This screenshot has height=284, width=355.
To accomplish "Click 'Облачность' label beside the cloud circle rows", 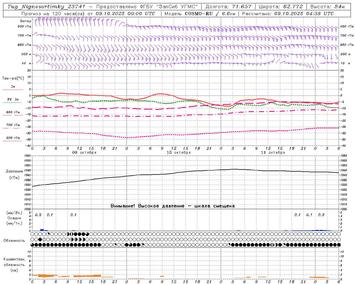I will [x=14, y=240].
